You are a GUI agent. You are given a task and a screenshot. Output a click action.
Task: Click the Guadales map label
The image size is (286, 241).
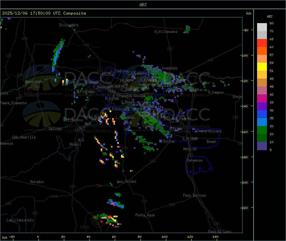pos(170,68)
